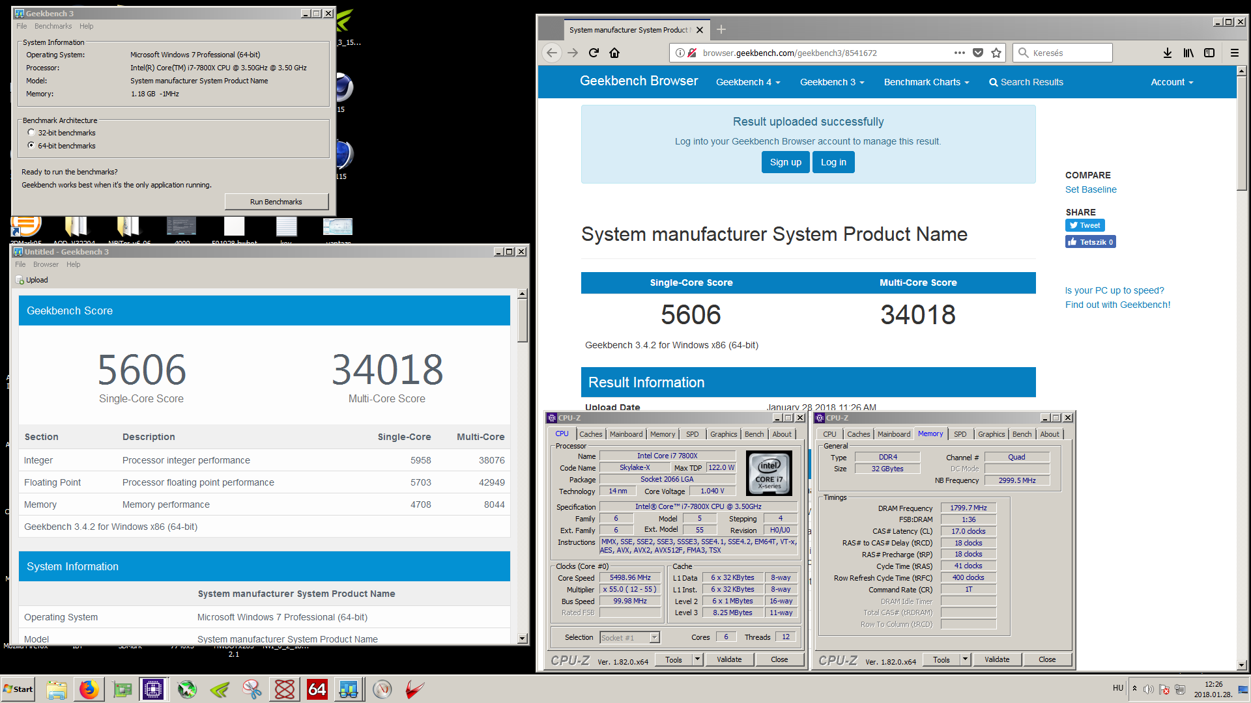The width and height of the screenshot is (1251, 703).
Task: Click the Geekbench Browser logo link
Action: (x=639, y=81)
